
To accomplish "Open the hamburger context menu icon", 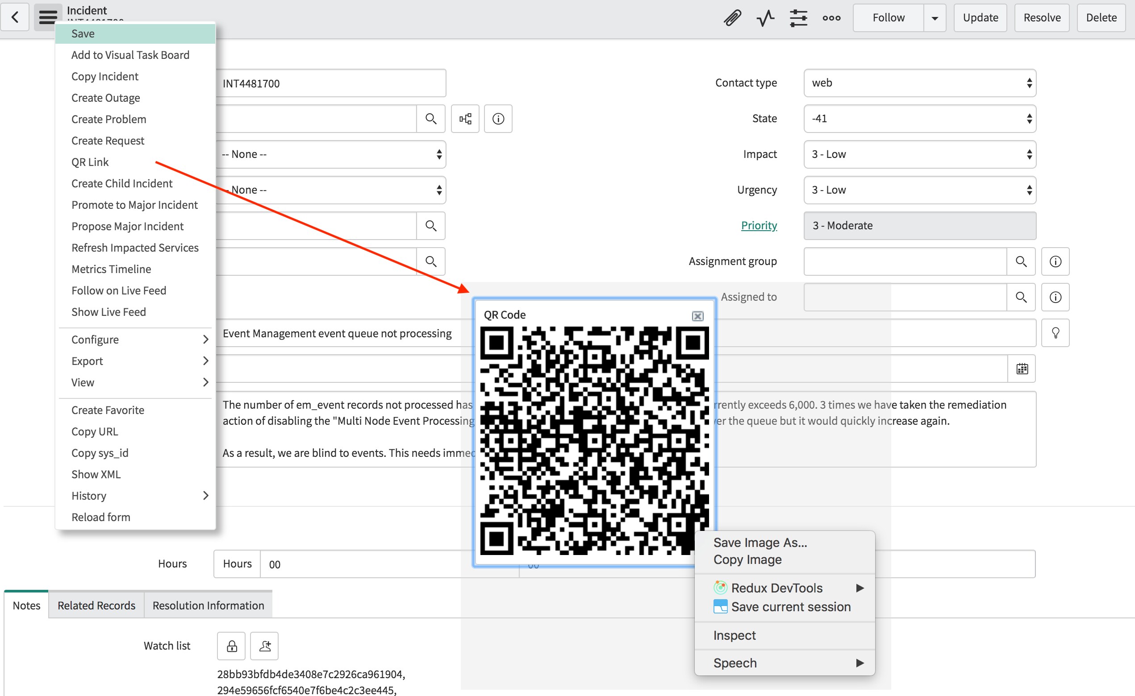I will 47,17.
